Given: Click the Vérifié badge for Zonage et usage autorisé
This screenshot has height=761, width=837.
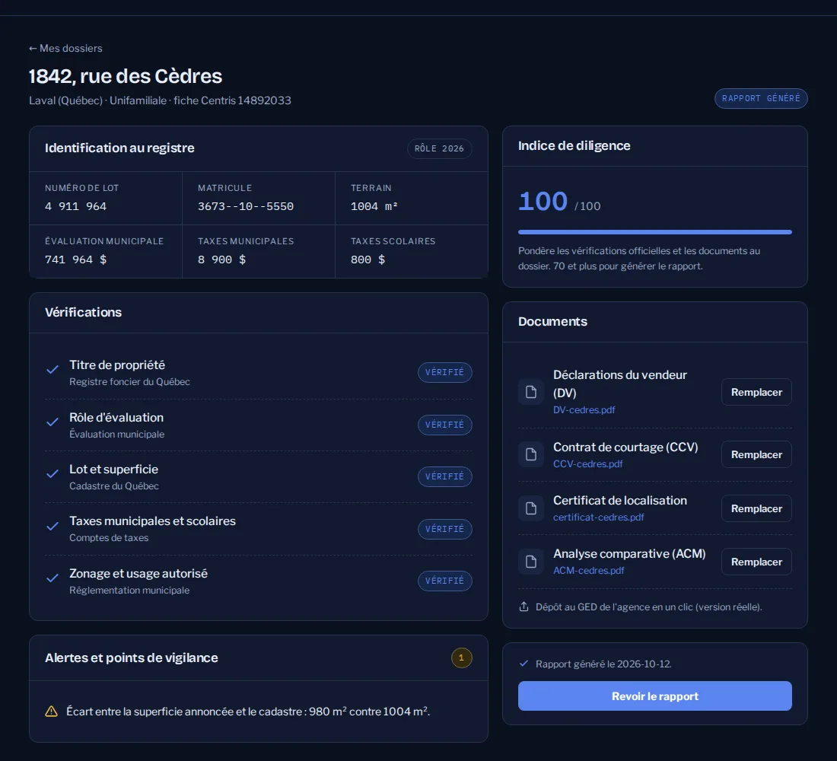Looking at the screenshot, I should (x=444, y=581).
